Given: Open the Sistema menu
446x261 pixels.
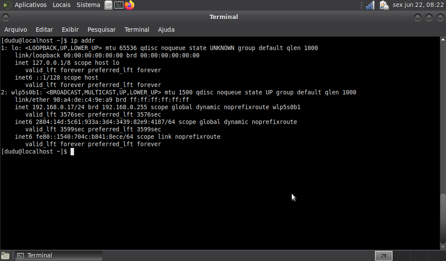Looking at the screenshot, I should [88, 5].
